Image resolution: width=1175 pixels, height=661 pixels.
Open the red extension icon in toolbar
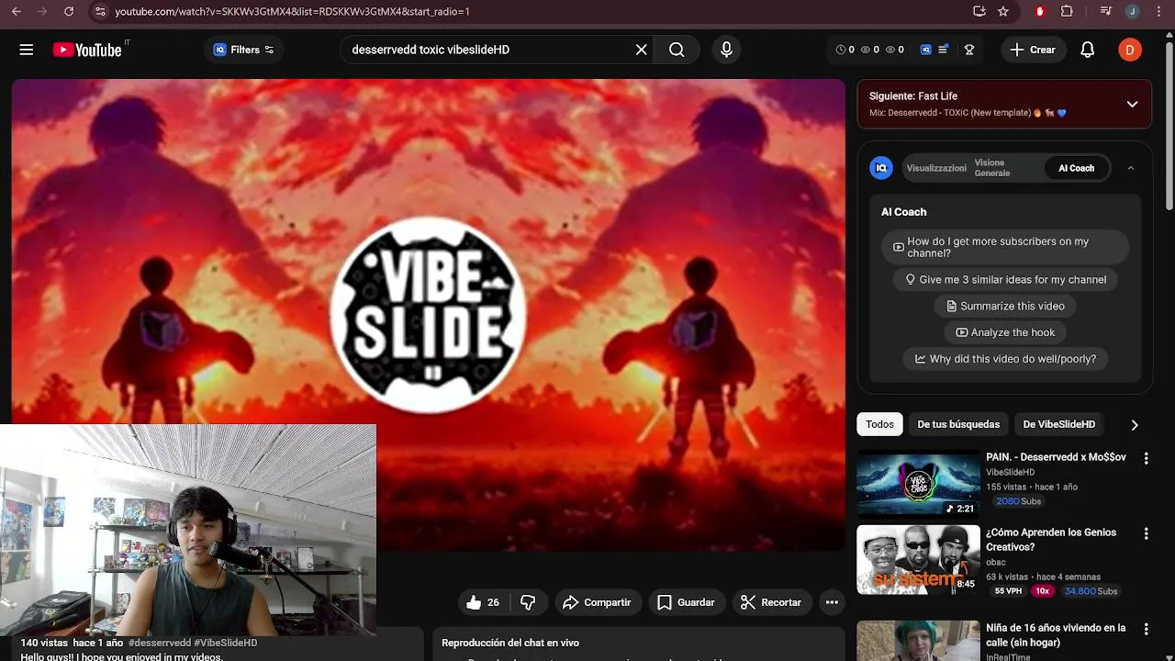click(1040, 11)
